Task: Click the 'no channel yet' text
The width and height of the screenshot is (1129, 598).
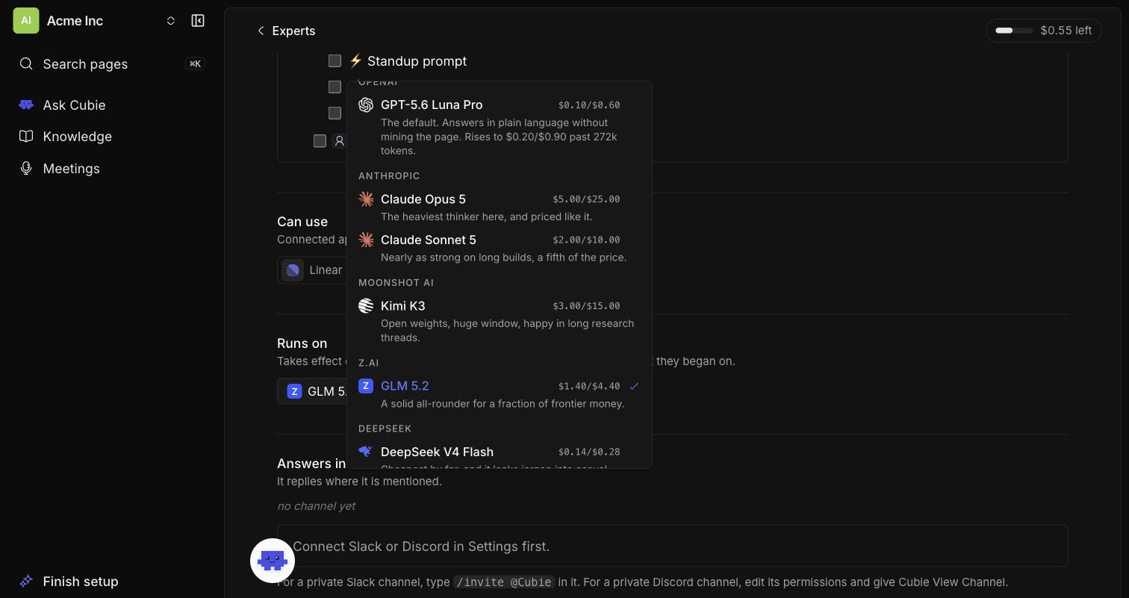Action: (316, 506)
